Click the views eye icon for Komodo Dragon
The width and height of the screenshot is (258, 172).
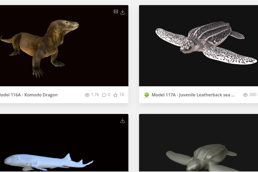coord(87,95)
